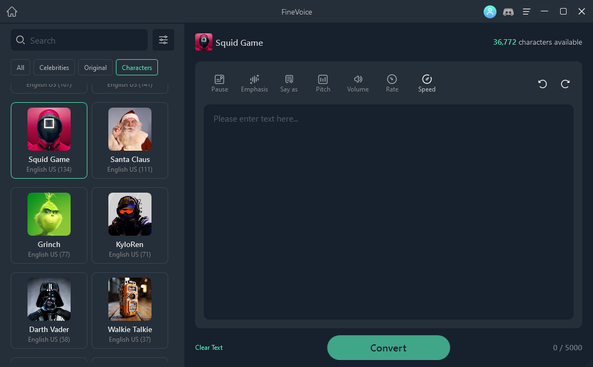Apply Emphasis tool to text
The height and width of the screenshot is (367, 593).
click(x=254, y=83)
